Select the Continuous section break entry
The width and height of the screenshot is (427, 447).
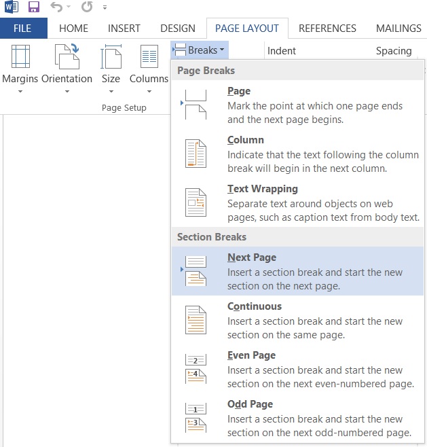coord(297,320)
